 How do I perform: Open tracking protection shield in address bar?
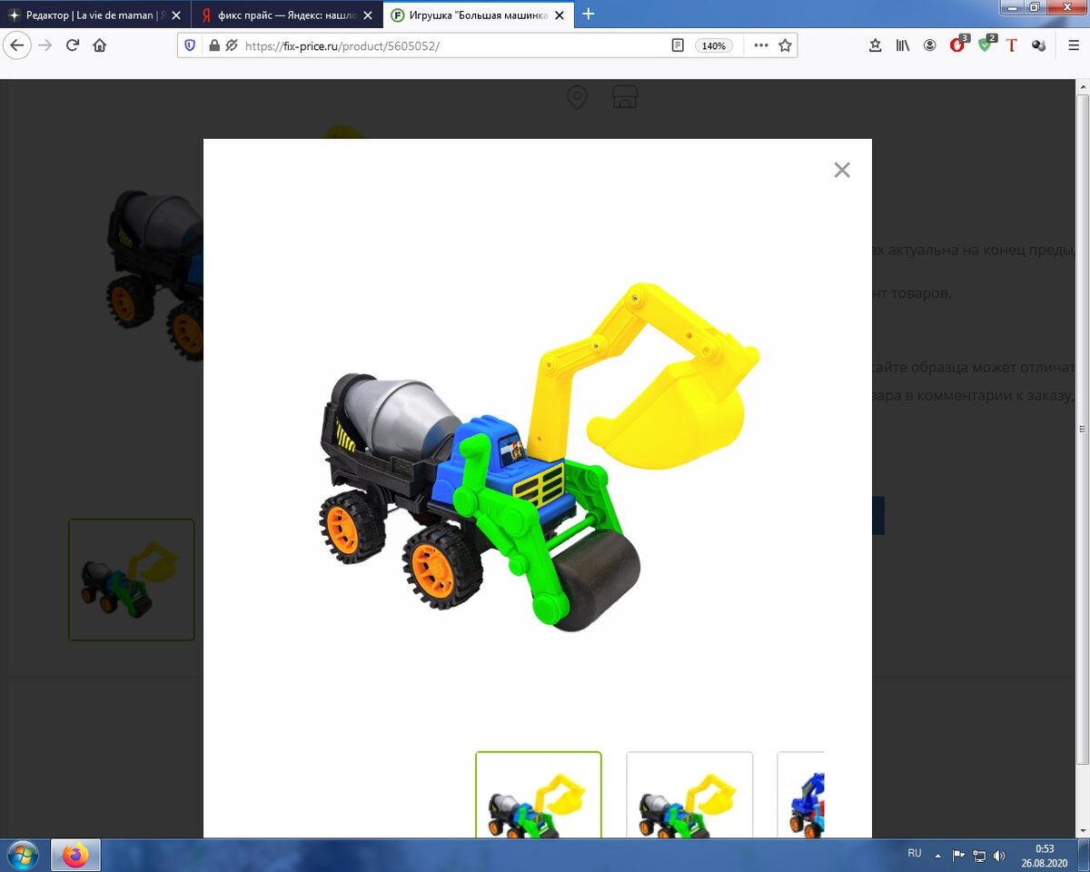[x=190, y=45]
